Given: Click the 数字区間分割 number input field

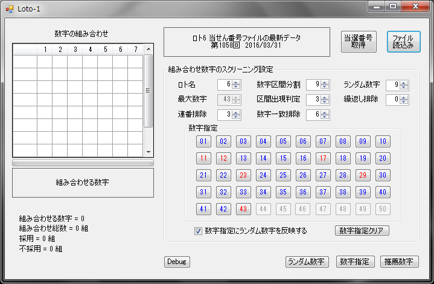Looking at the screenshot, I should pos(313,85).
